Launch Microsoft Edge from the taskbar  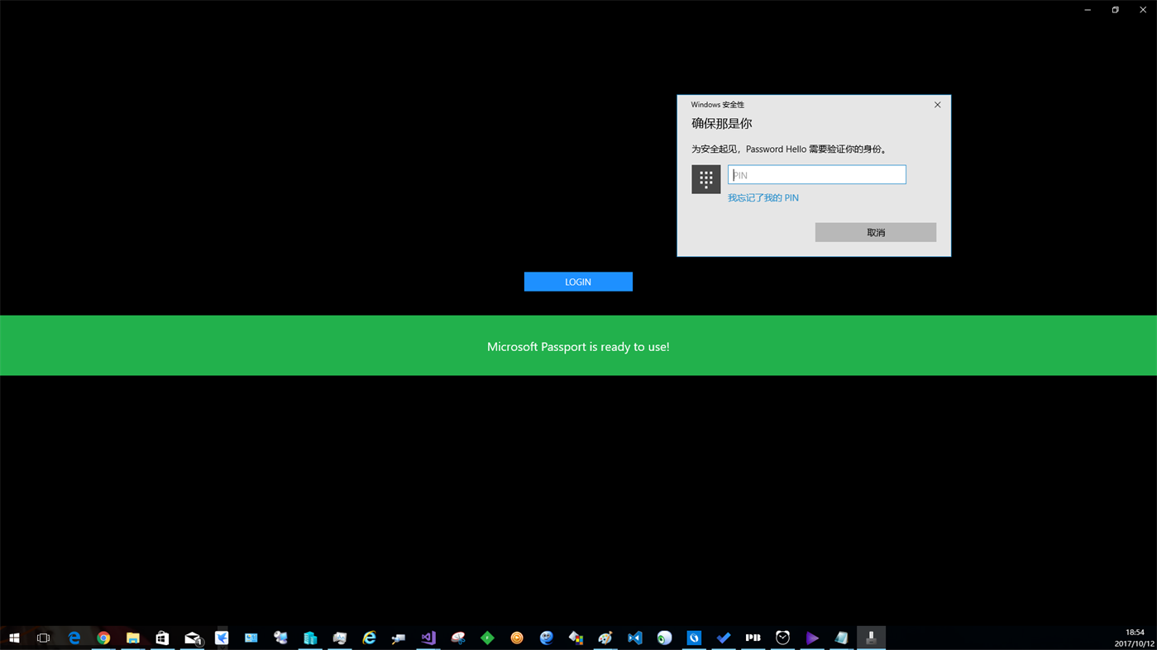[x=74, y=638]
